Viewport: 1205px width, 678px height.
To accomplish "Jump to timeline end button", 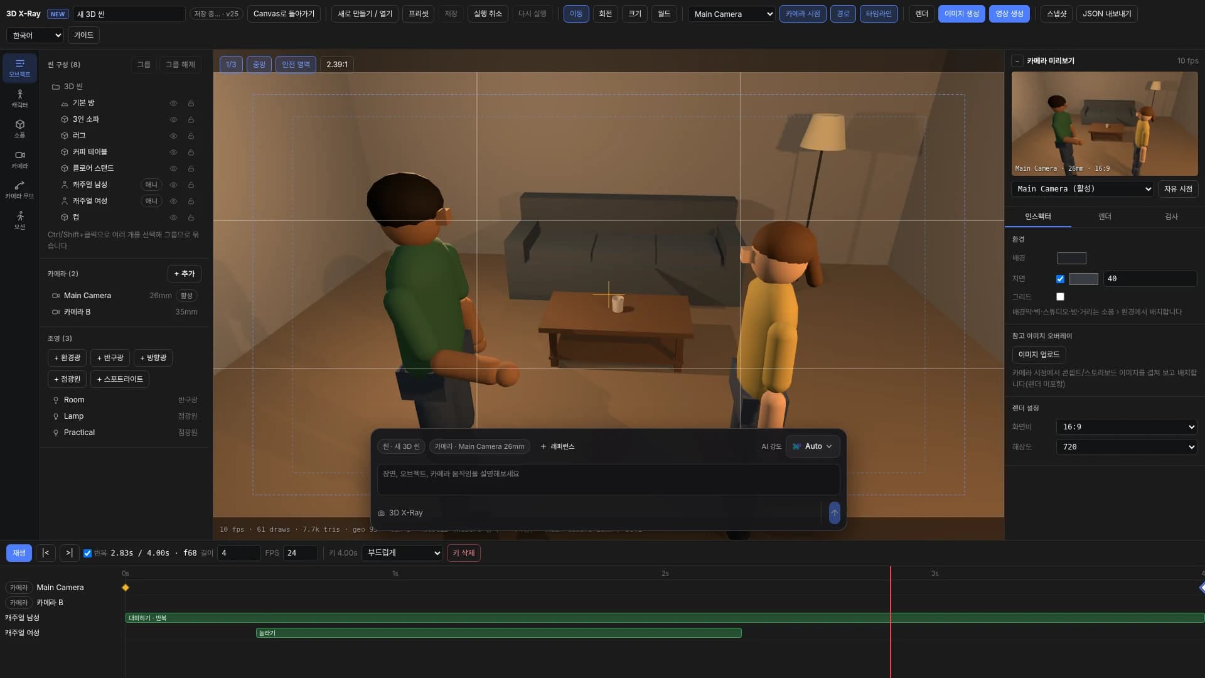I will [69, 552].
